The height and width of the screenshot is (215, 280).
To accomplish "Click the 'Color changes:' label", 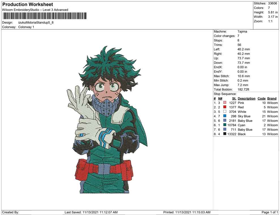I will (x=225, y=36).
